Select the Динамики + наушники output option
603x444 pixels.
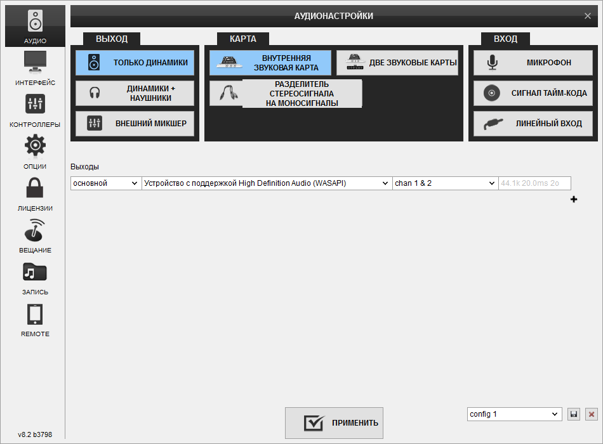pyautogui.click(x=135, y=93)
